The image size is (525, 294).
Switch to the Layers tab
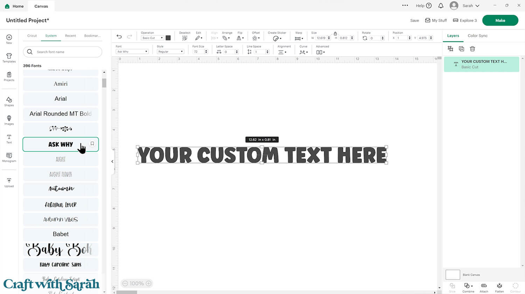pyautogui.click(x=453, y=36)
